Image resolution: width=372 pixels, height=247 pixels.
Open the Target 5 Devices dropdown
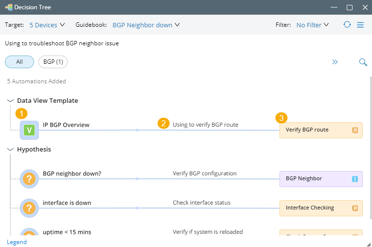47,25
